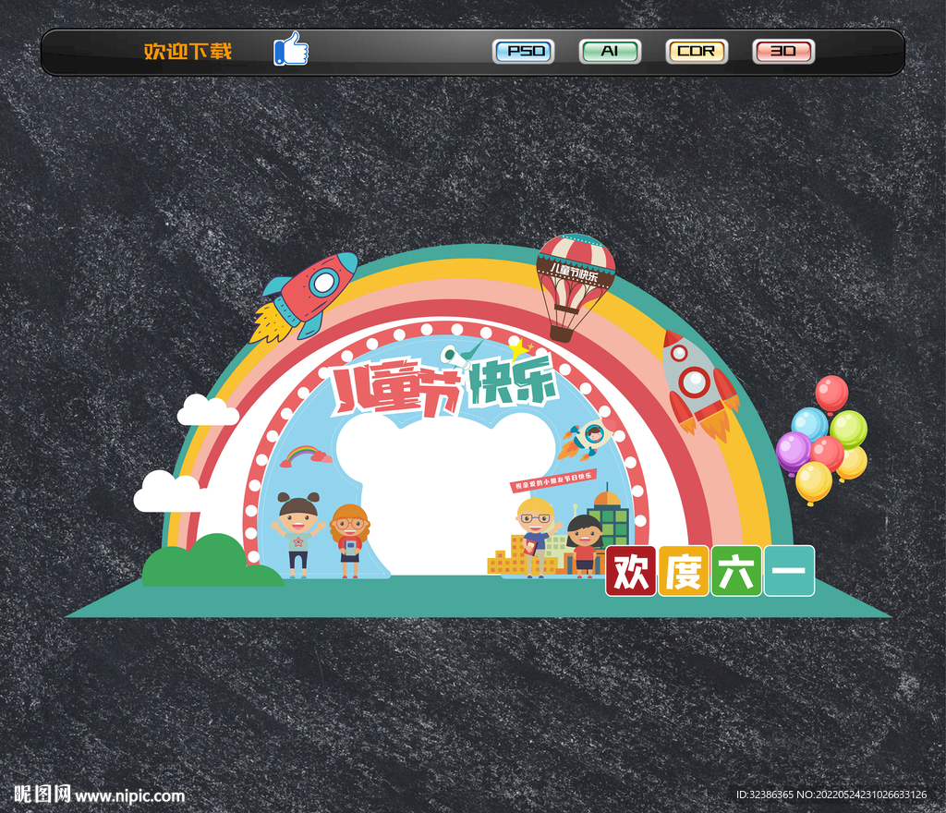Click the colorful balloon cluster
The height and width of the screenshot is (813, 946).
[x=821, y=441]
